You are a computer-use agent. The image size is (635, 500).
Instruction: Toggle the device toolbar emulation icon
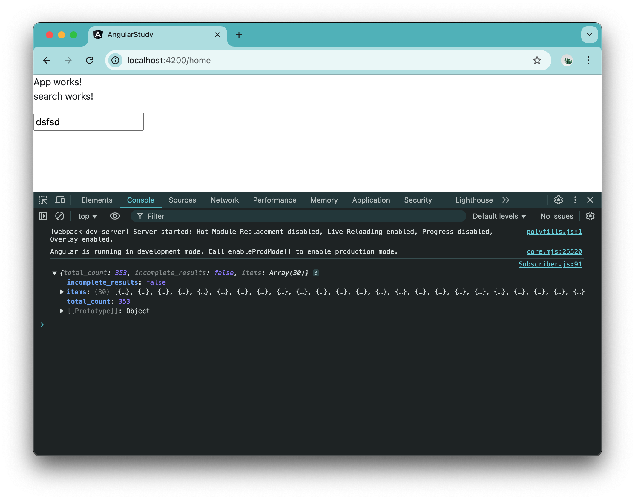tap(60, 200)
